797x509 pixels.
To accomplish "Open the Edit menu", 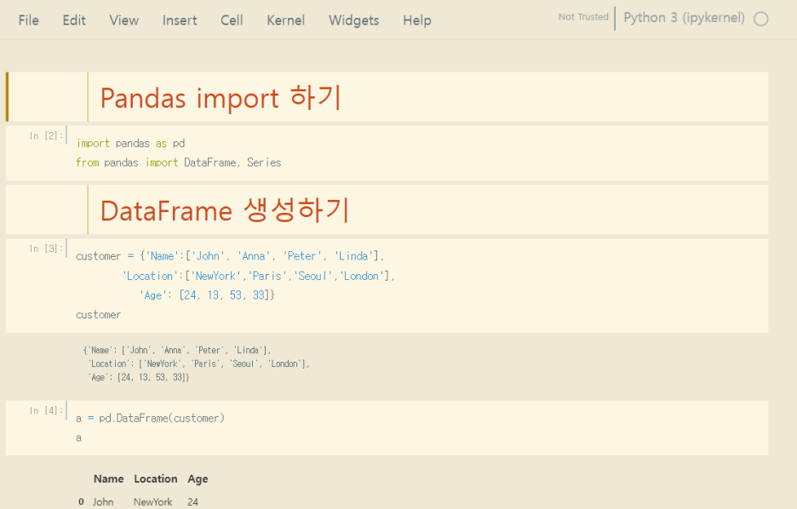I will [x=74, y=20].
